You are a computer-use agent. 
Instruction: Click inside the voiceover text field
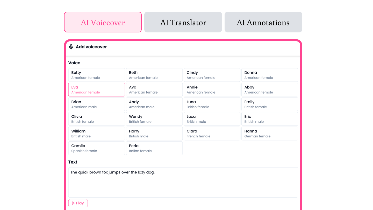[x=183, y=181]
